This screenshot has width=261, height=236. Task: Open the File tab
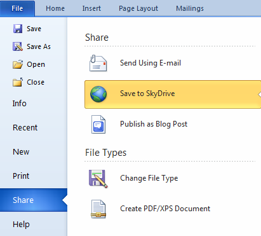click(x=17, y=8)
